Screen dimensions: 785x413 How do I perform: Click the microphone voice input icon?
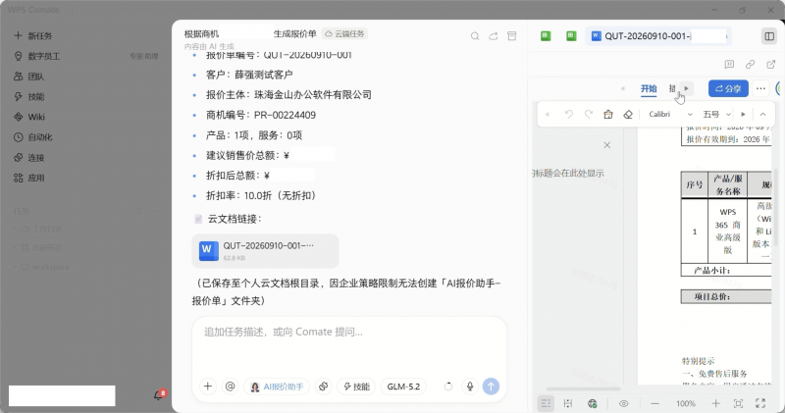[x=470, y=386]
